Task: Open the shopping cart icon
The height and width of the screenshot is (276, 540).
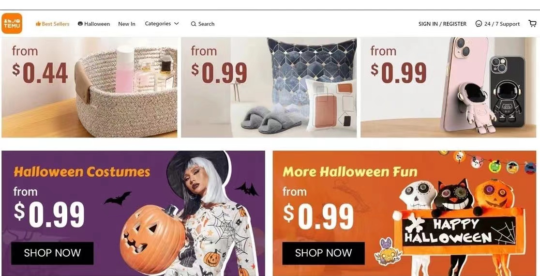Action: pos(532,23)
